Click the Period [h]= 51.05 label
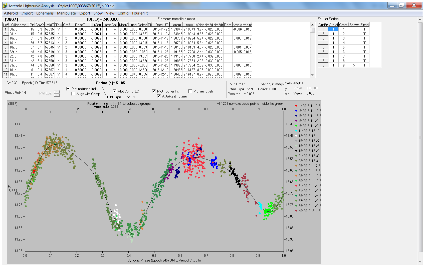This screenshot has width=425, height=267. [110, 83]
